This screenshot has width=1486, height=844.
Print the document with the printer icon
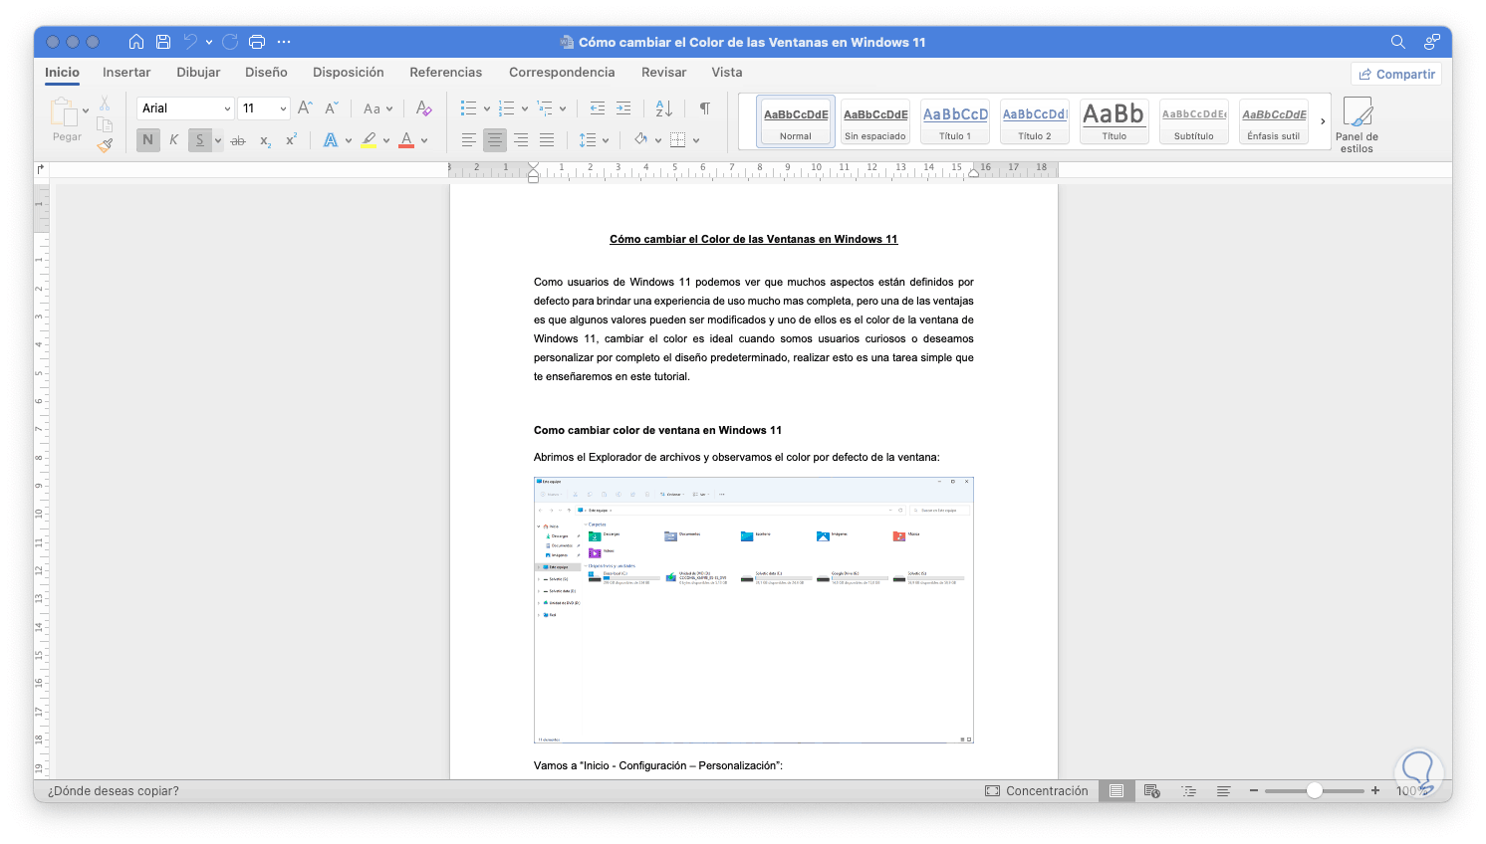257,42
